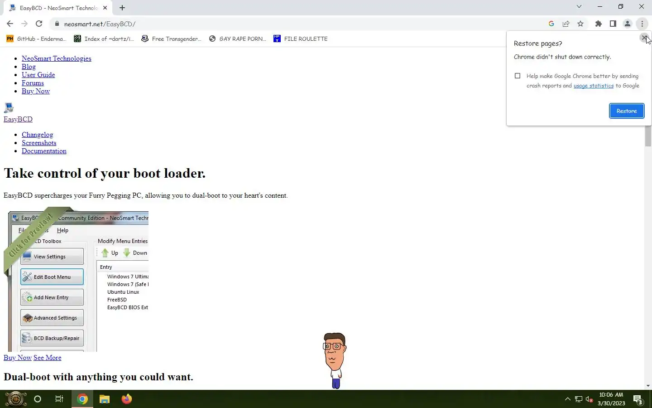Dismiss the Restore pages popup

pyautogui.click(x=643, y=38)
